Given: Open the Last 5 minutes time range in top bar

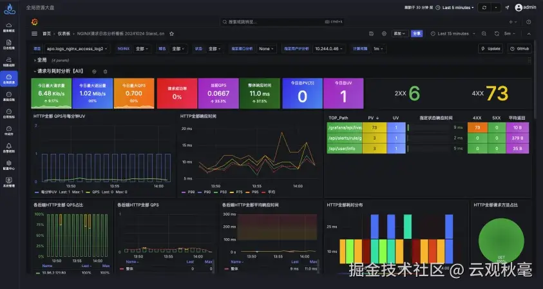Looking at the screenshot, I should click(x=454, y=8).
